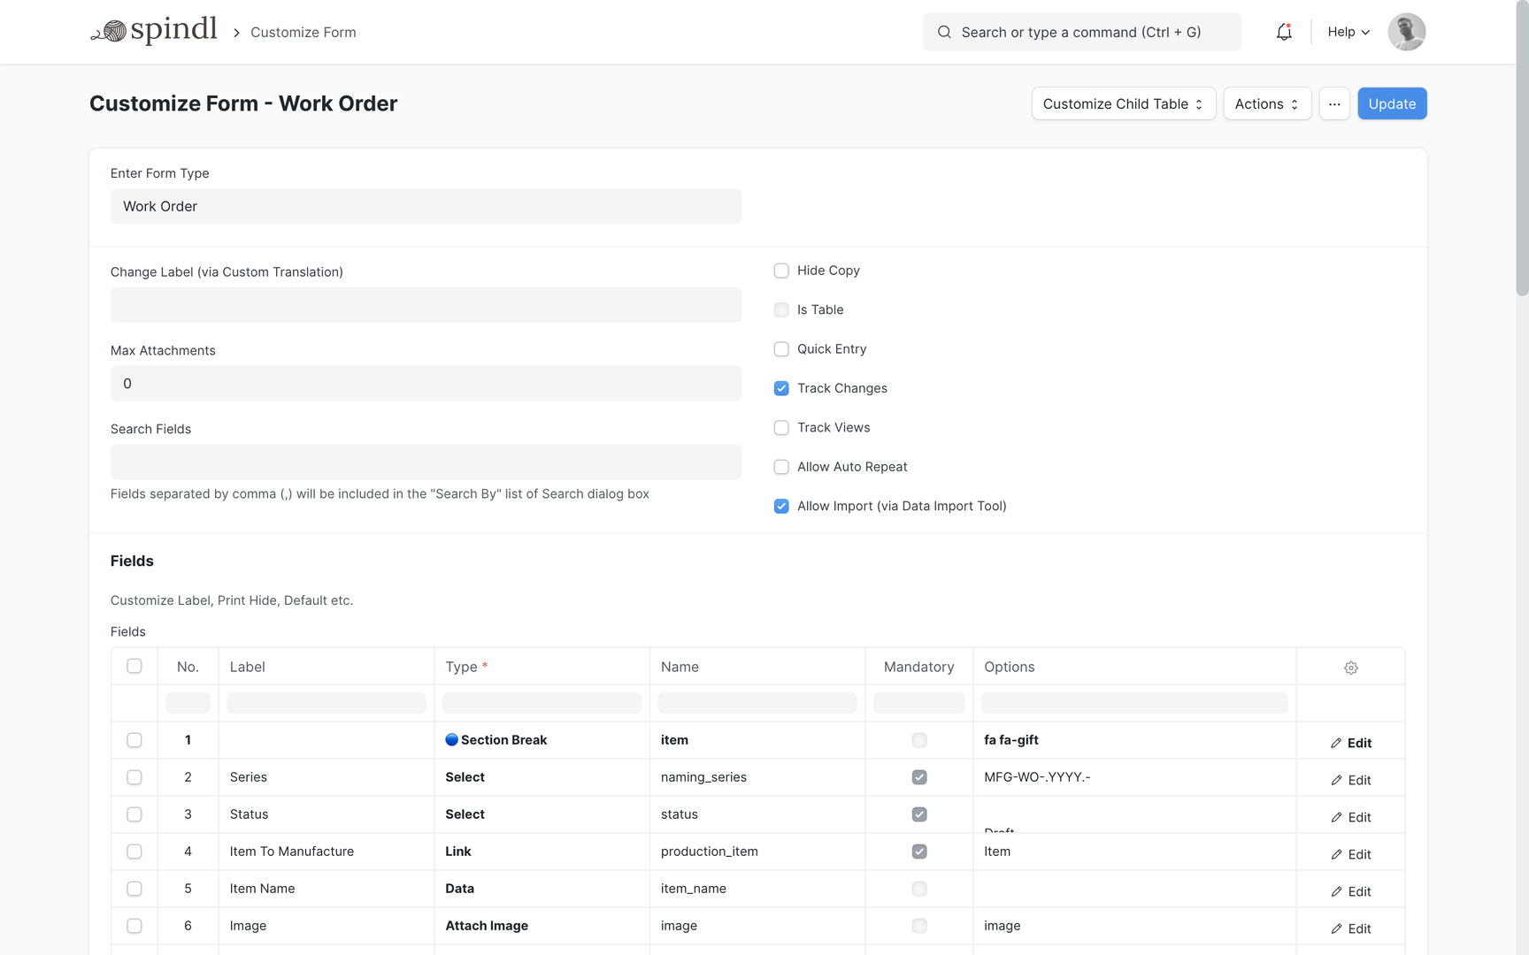The image size is (1529, 955).
Task: Disable the Track Changes checkbox
Action: tap(781, 388)
